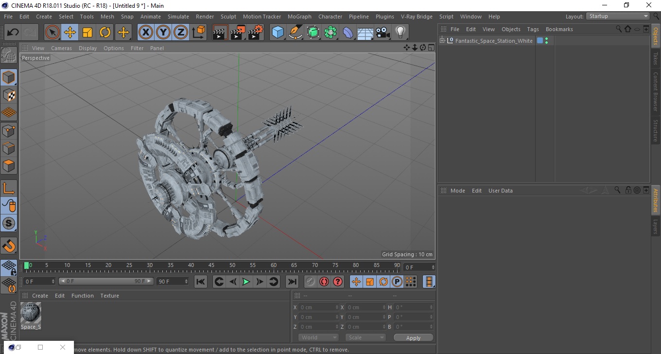Go to start of animation

coord(201,282)
